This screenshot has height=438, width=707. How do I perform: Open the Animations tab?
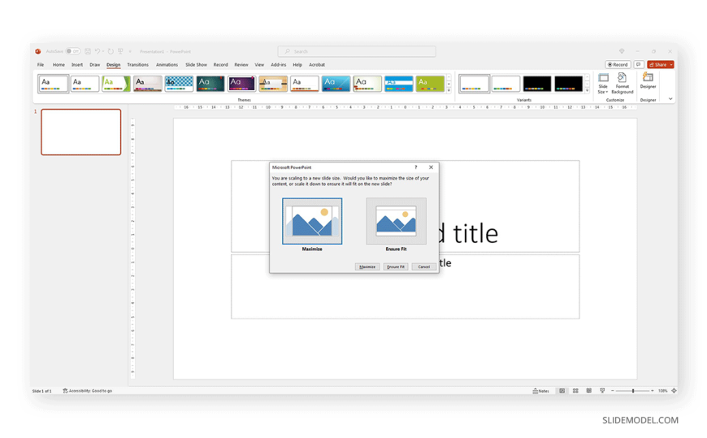point(167,65)
